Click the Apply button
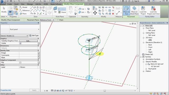 click(x=34, y=90)
